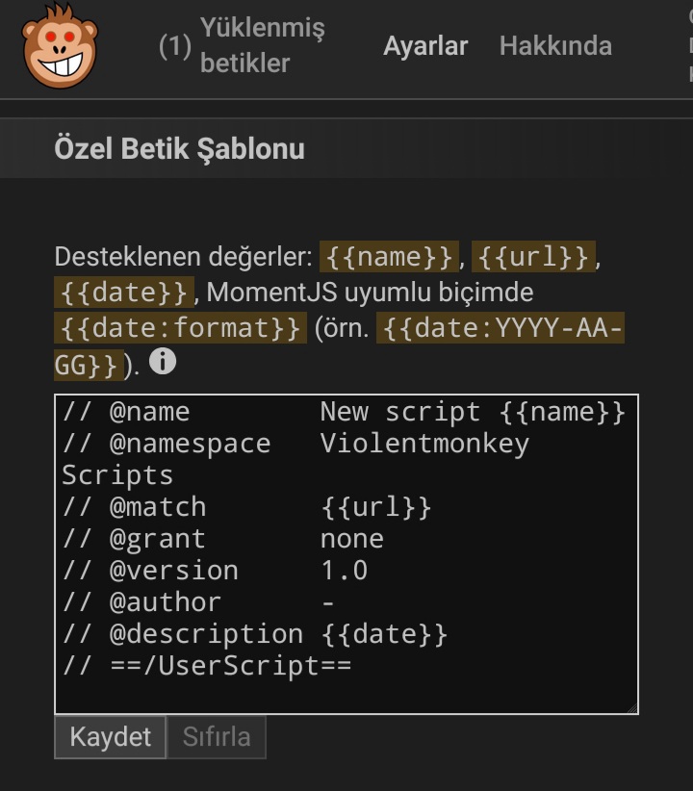Click the ==/UserScript== closing line
The width and height of the screenshot is (693, 791).
pyautogui.click(x=207, y=666)
